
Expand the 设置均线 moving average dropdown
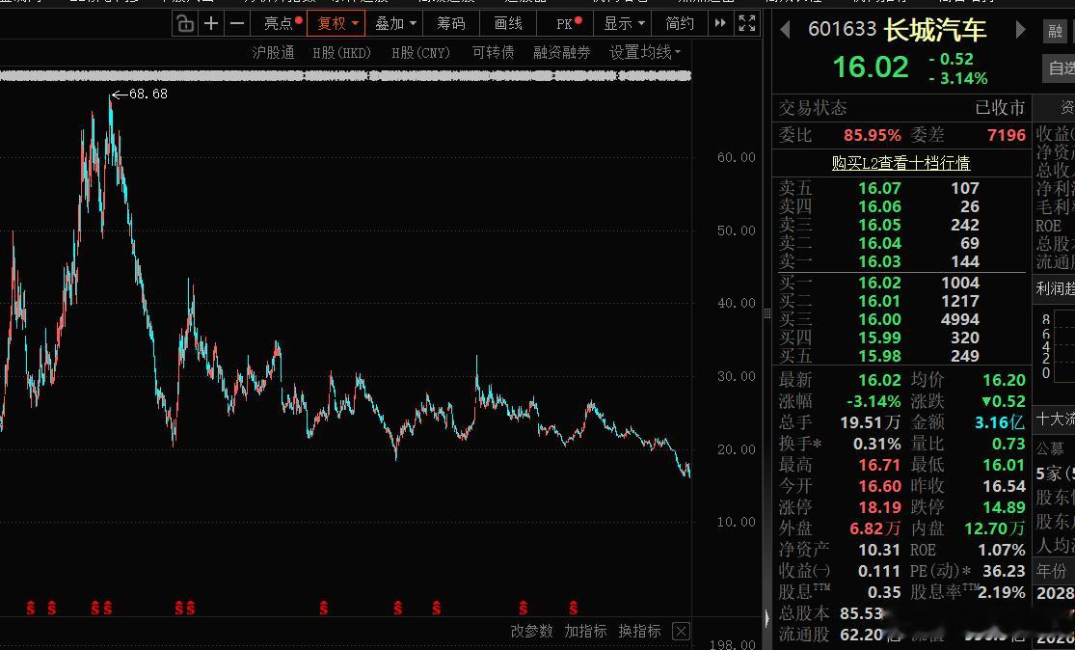click(x=644, y=53)
